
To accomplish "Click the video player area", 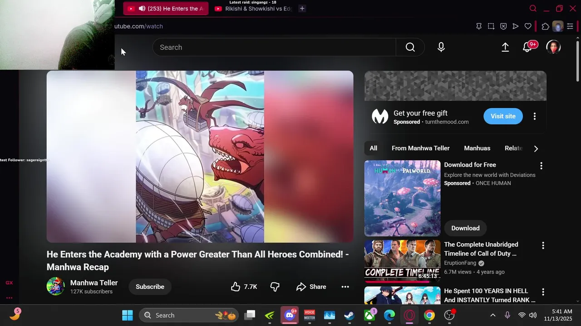I will (x=200, y=157).
